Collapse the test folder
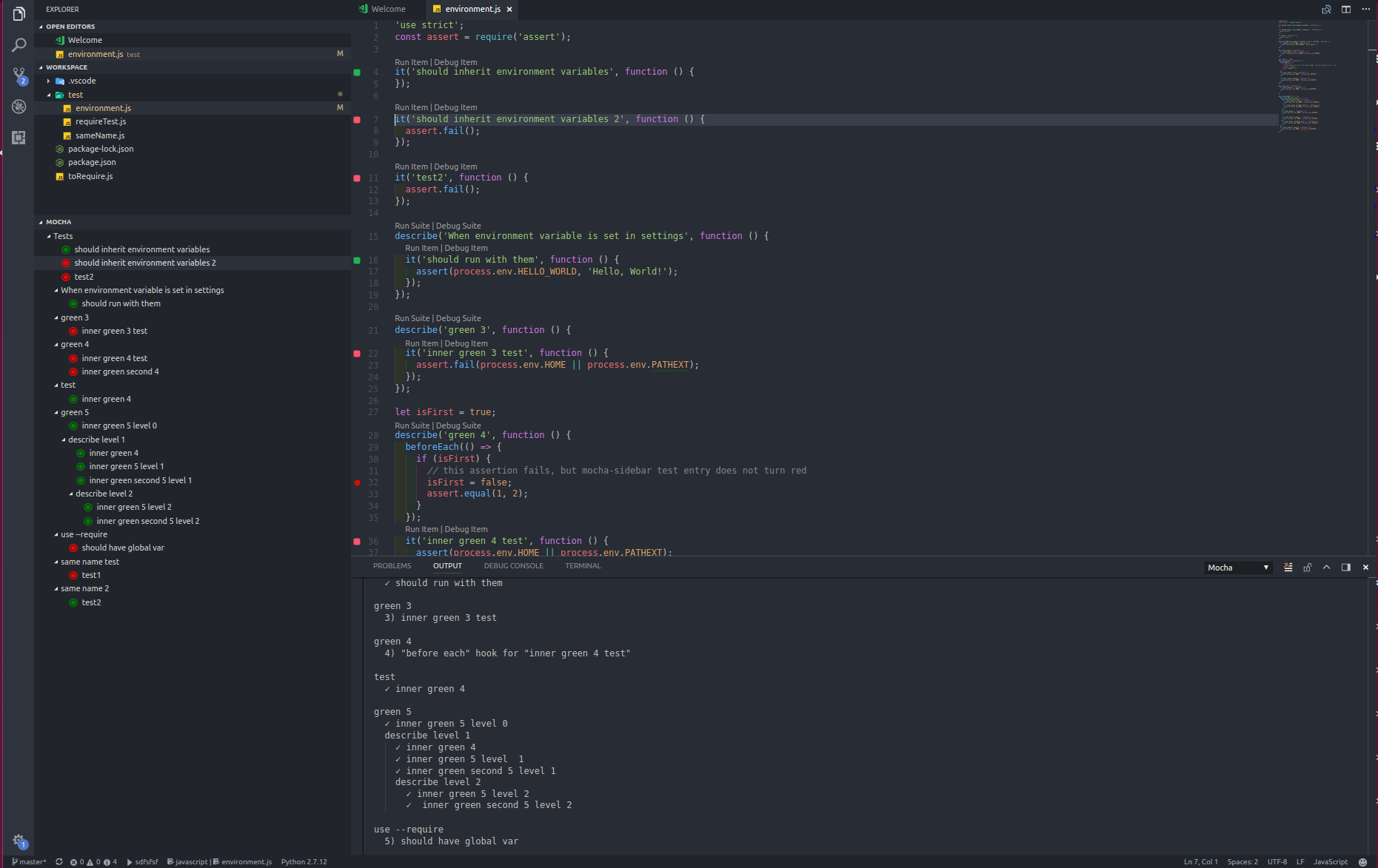The image size is (1378, 868). tap(49, 95)
